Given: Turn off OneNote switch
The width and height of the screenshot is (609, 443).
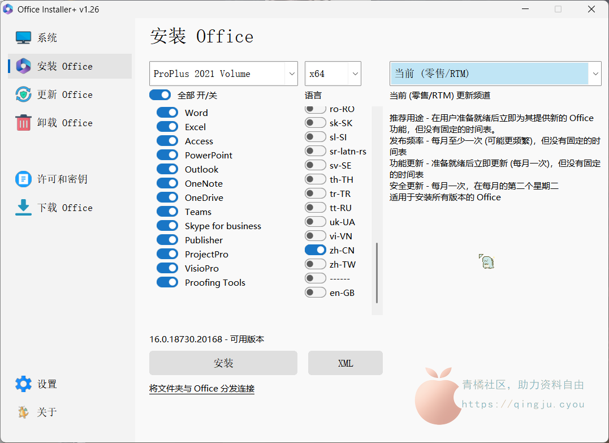Looking at the screenshot, I should 167,183.
